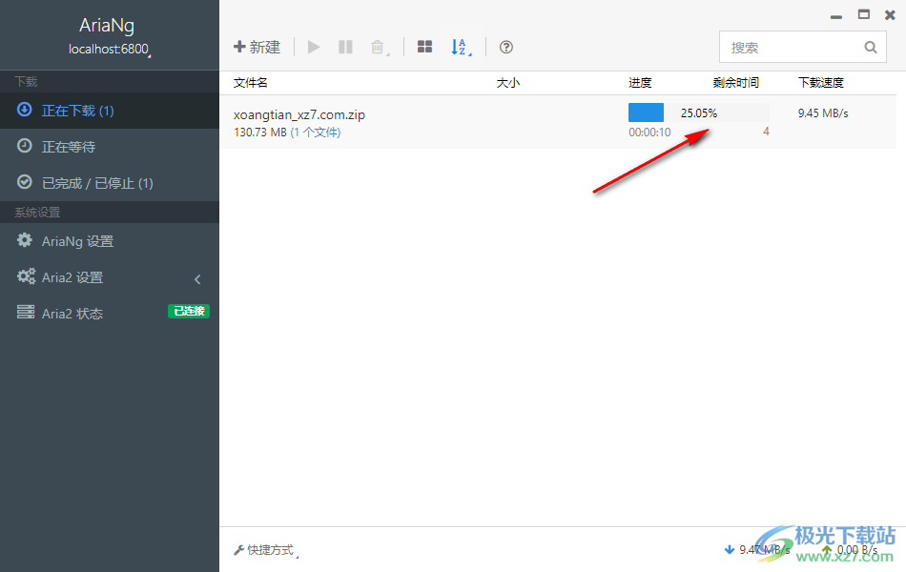Screen dimensions: 906x572
Task: Click the AriaNg title logo
Action: click(x=107, y=25)
